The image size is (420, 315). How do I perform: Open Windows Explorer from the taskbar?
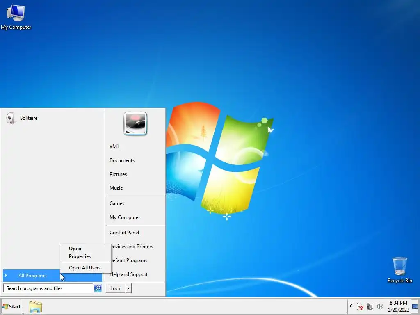click(x=35, y=307)
